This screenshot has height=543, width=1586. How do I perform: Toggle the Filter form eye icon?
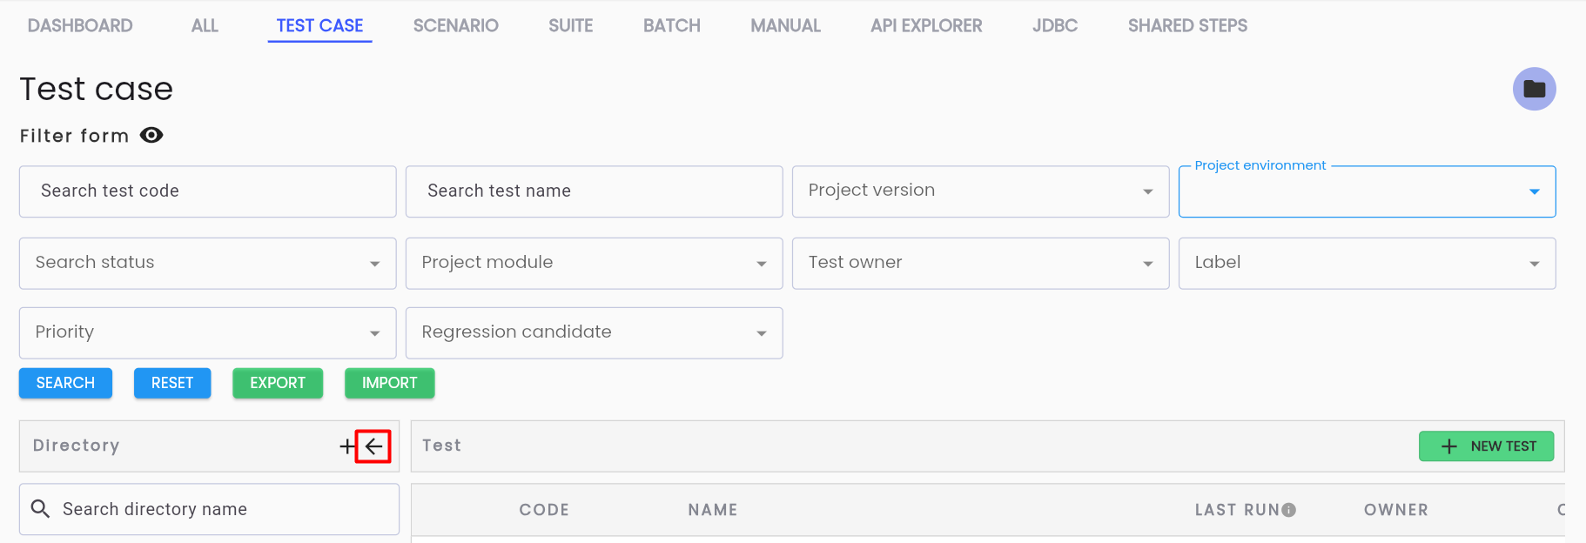coord(151,135)
